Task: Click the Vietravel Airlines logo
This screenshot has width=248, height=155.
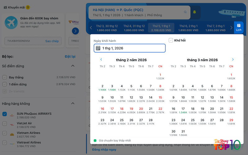Action: [x=12, y=144]
